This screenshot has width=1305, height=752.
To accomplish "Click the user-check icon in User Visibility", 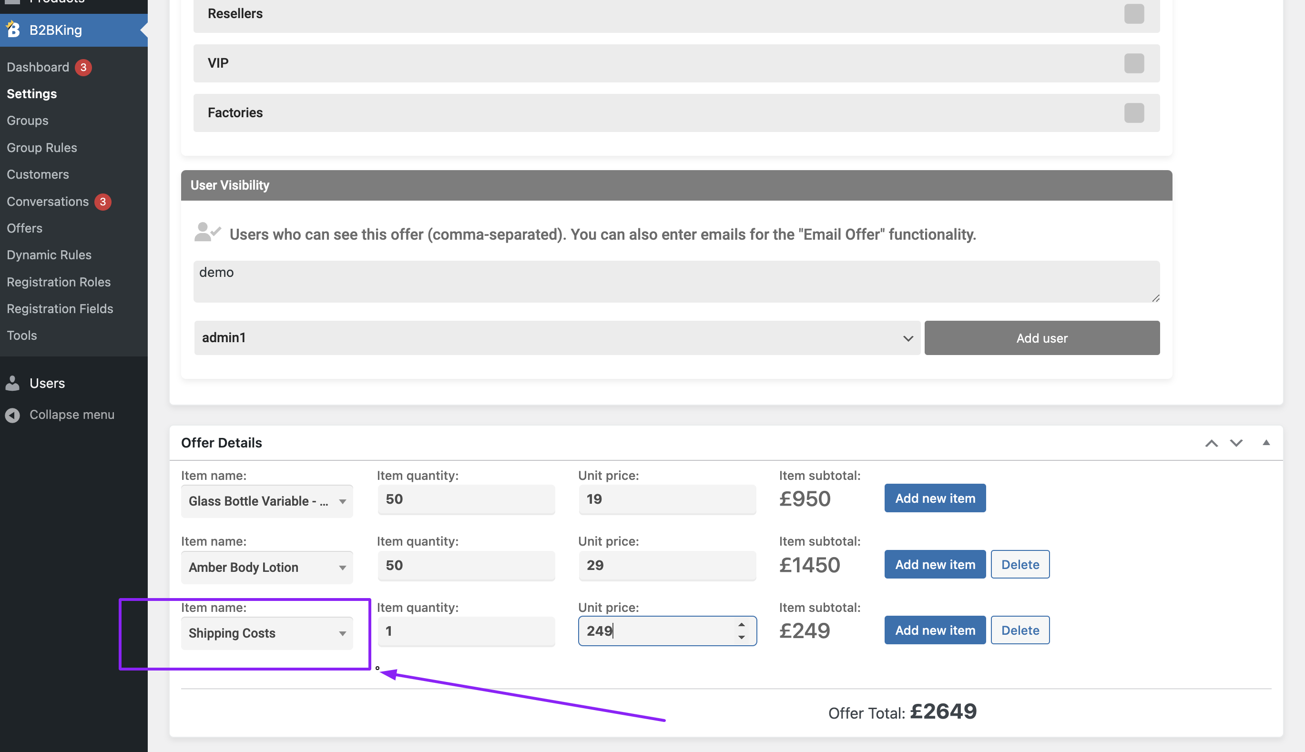I will point(207,232).
